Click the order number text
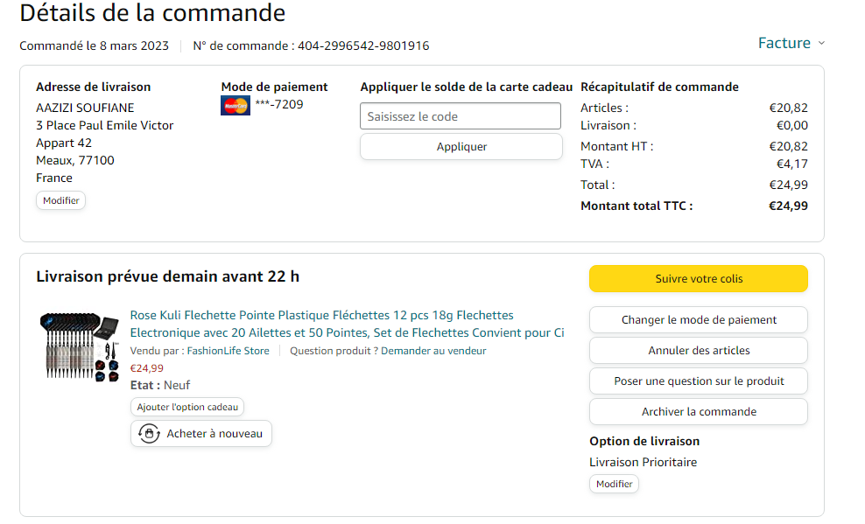This screenshot has height=524, width=865. pos(363,45)
